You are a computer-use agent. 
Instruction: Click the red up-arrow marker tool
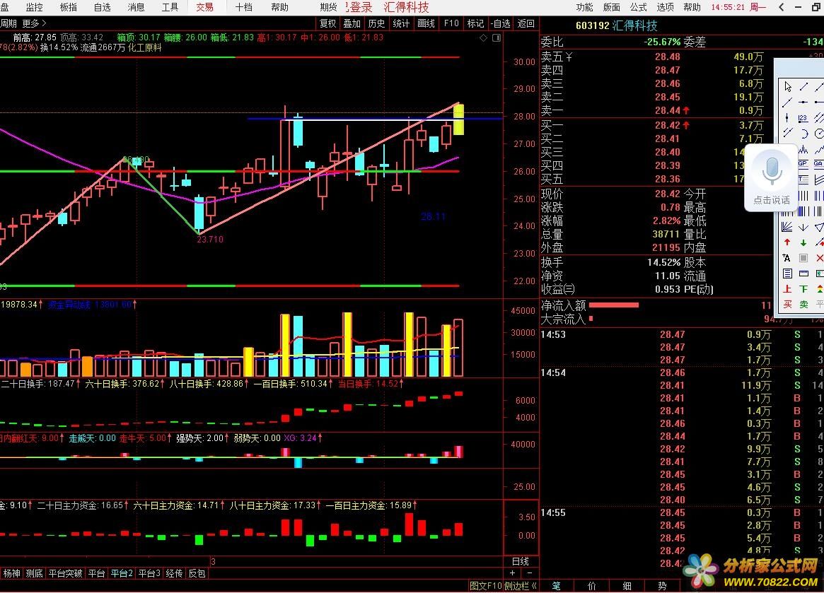point(787,242)
